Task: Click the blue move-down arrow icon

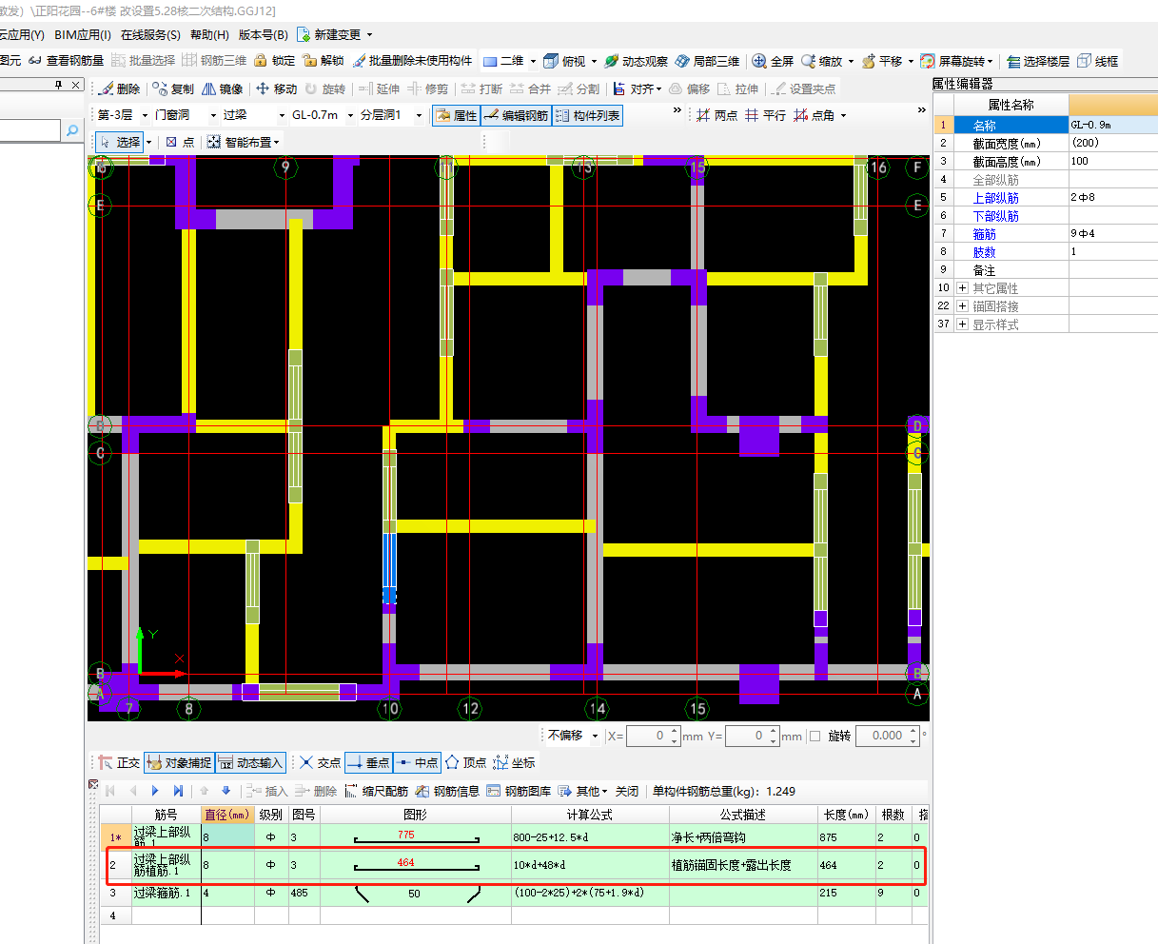Action: click(226, 791)
